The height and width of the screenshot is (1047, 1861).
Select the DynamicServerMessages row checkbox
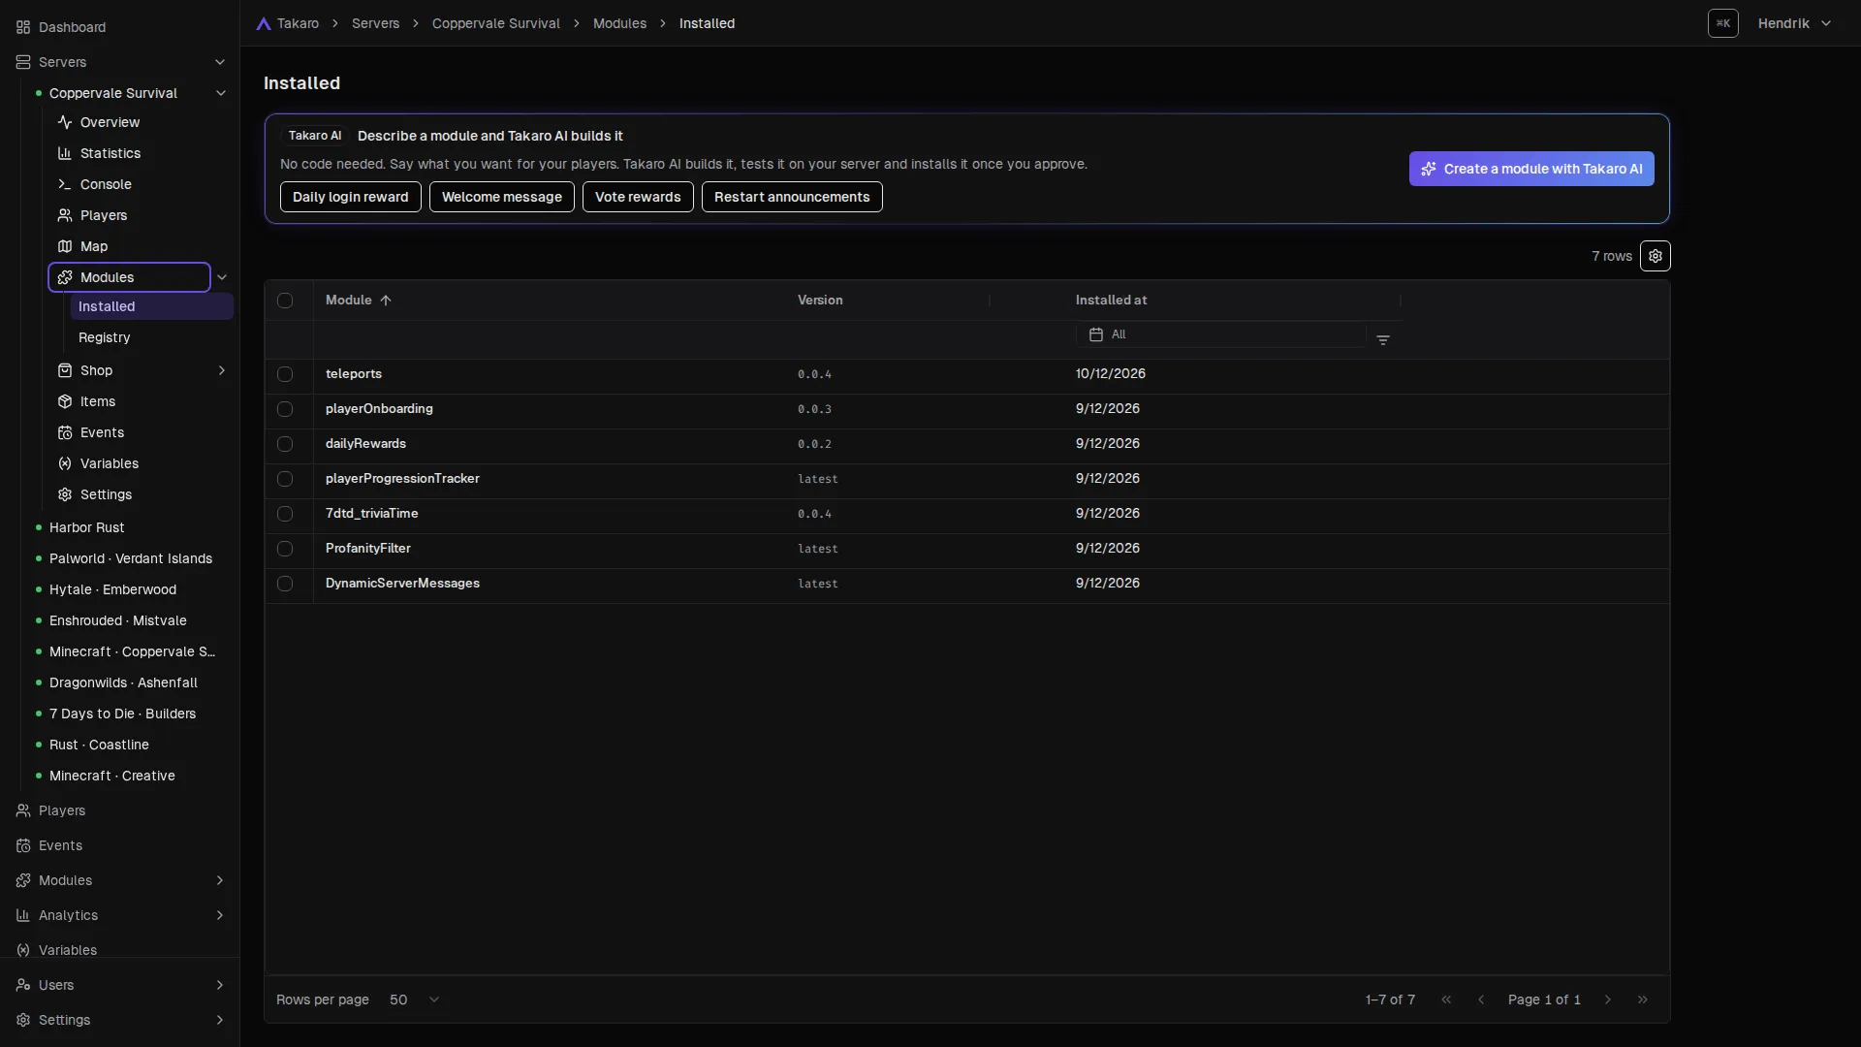[x=285, y=584]
